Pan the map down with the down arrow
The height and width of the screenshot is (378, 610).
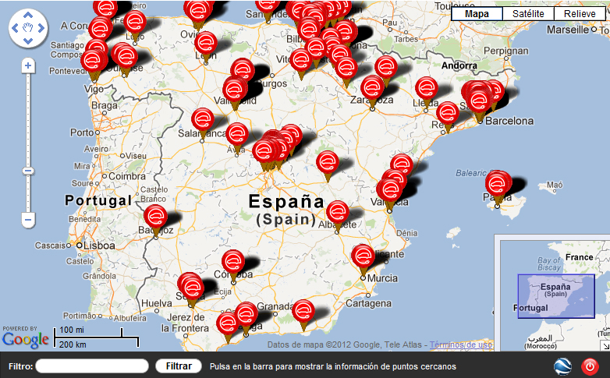point(28,41)
